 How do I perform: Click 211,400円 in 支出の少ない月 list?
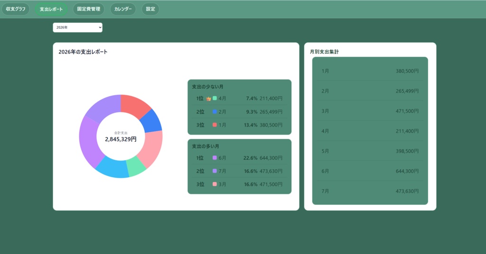tap(271, 99)
